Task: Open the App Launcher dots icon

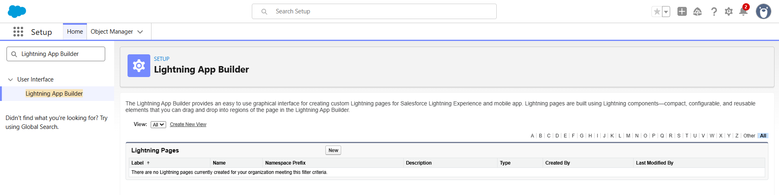Action: click(18, 32)
